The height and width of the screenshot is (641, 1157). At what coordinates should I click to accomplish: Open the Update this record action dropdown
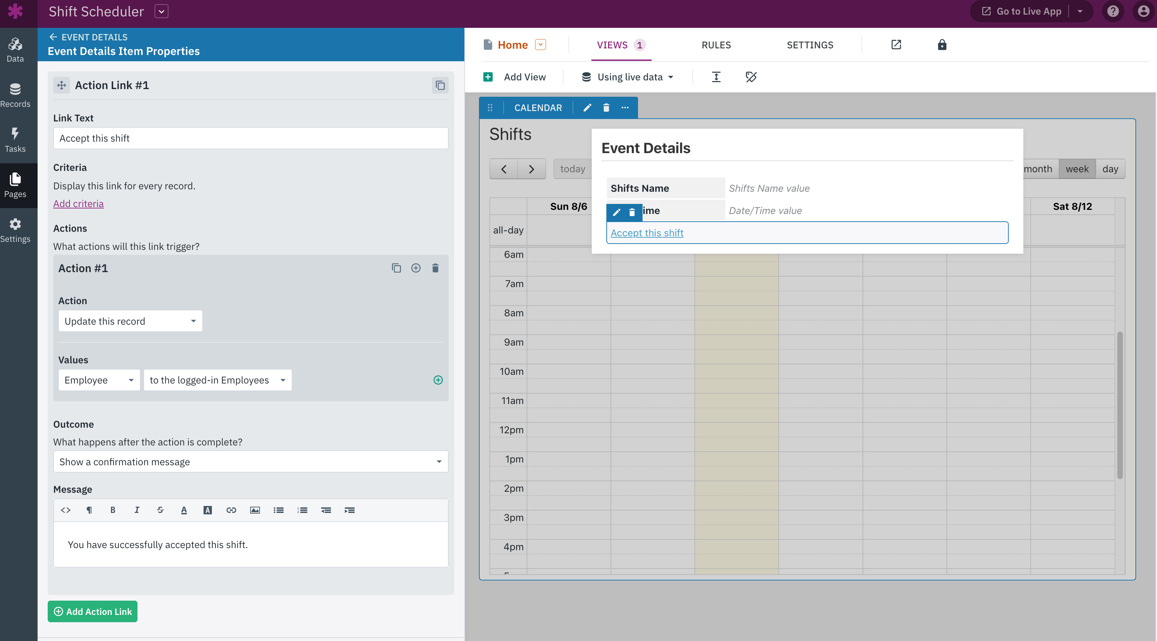[x=130, y=321]
